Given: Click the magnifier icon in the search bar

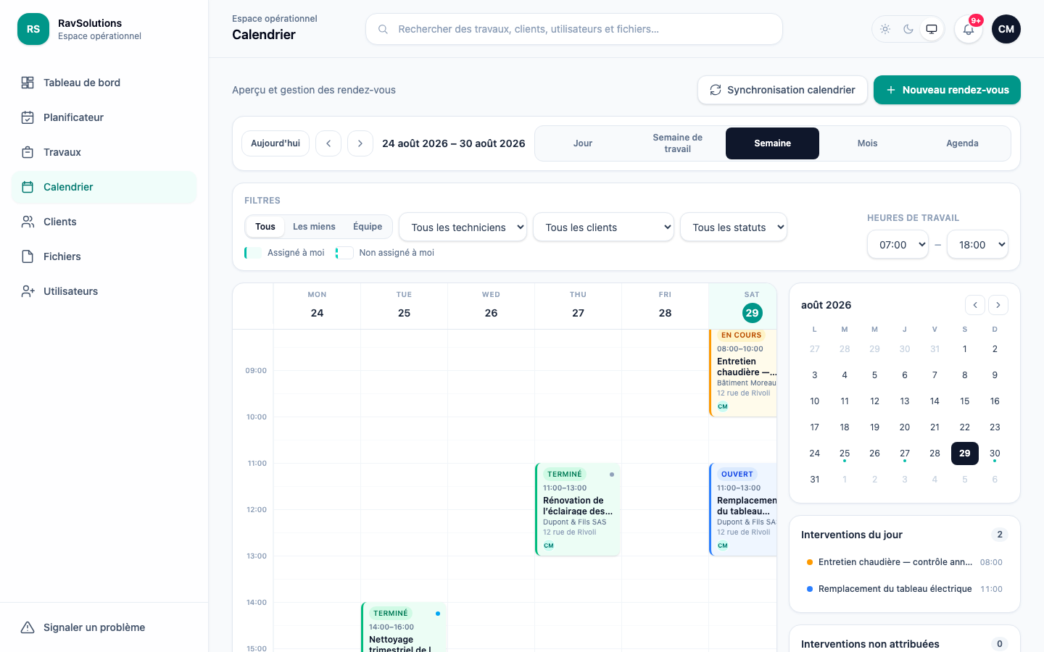Looking at the screenshot, I should click(x=383, y=29).
